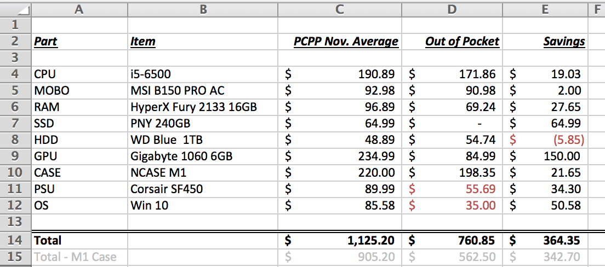Select the 'MOBO' cell
Viewport: 605px width, 267px height.
click(x=79, y=90)
